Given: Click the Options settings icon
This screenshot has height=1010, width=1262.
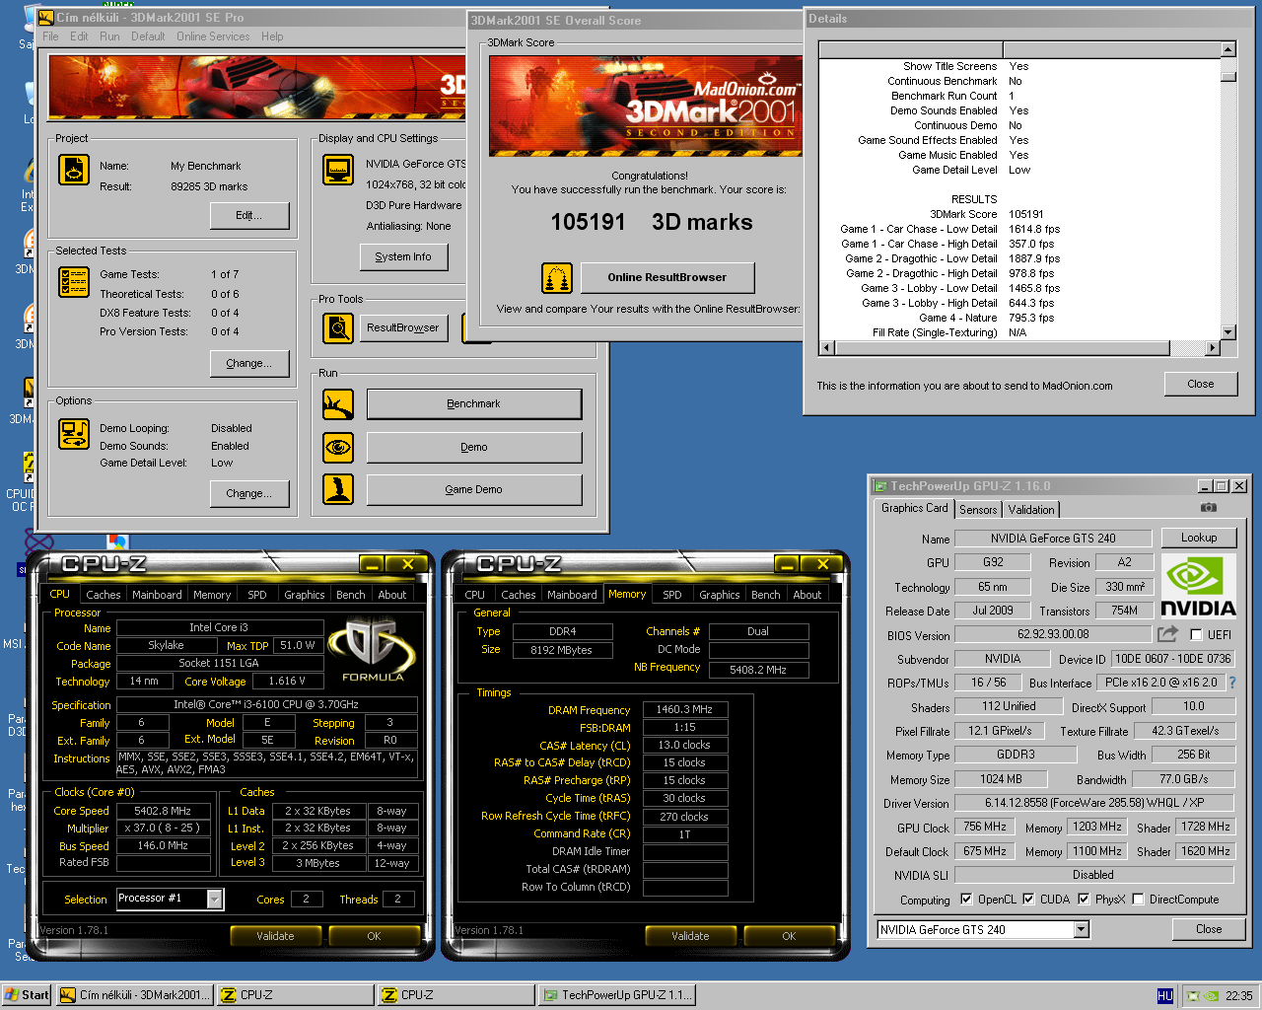Looking at the screenshot, I should (x=74, y=434).
